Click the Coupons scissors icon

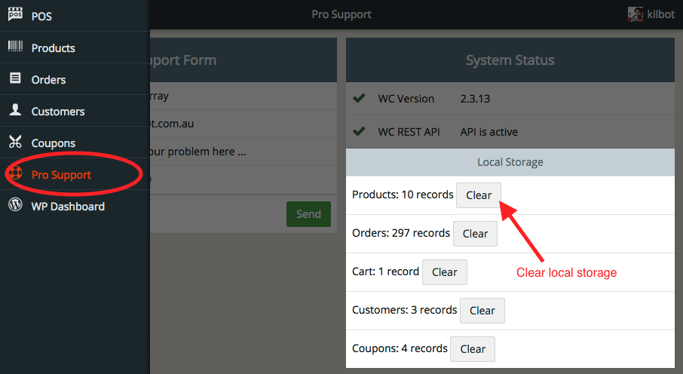15,142
